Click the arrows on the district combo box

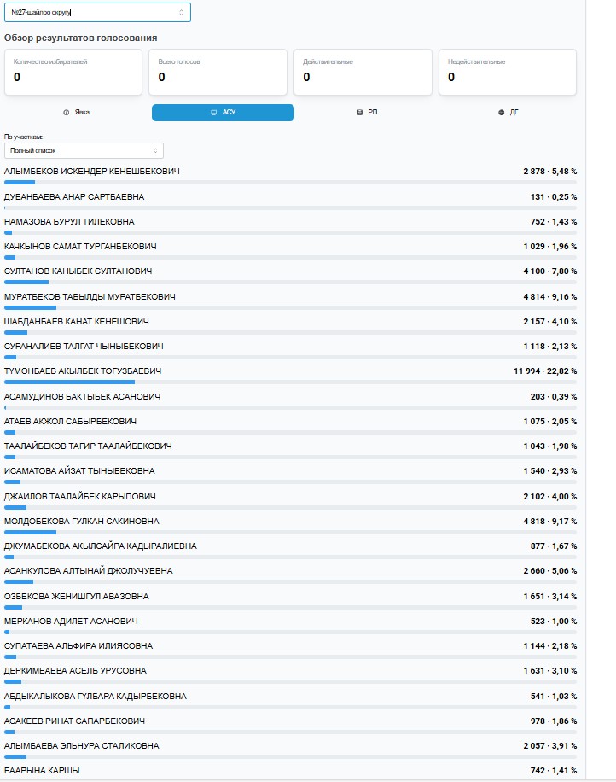[x=181, y=12]
